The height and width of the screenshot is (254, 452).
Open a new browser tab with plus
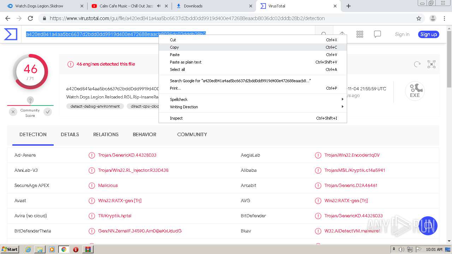(x=349, y=6)
